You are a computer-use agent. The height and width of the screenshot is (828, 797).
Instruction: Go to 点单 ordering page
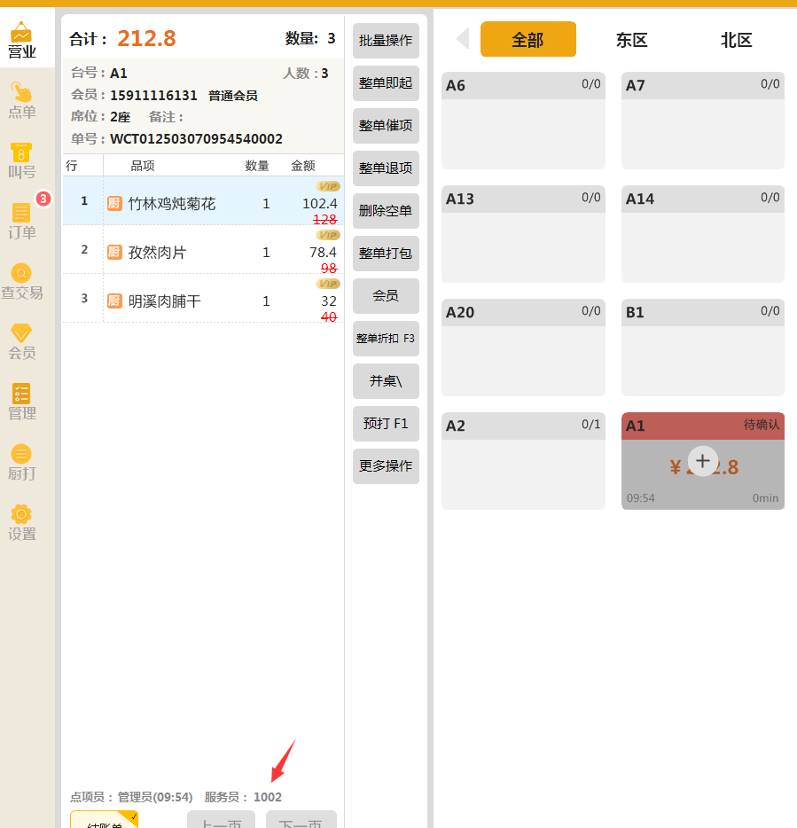(21, 100)
